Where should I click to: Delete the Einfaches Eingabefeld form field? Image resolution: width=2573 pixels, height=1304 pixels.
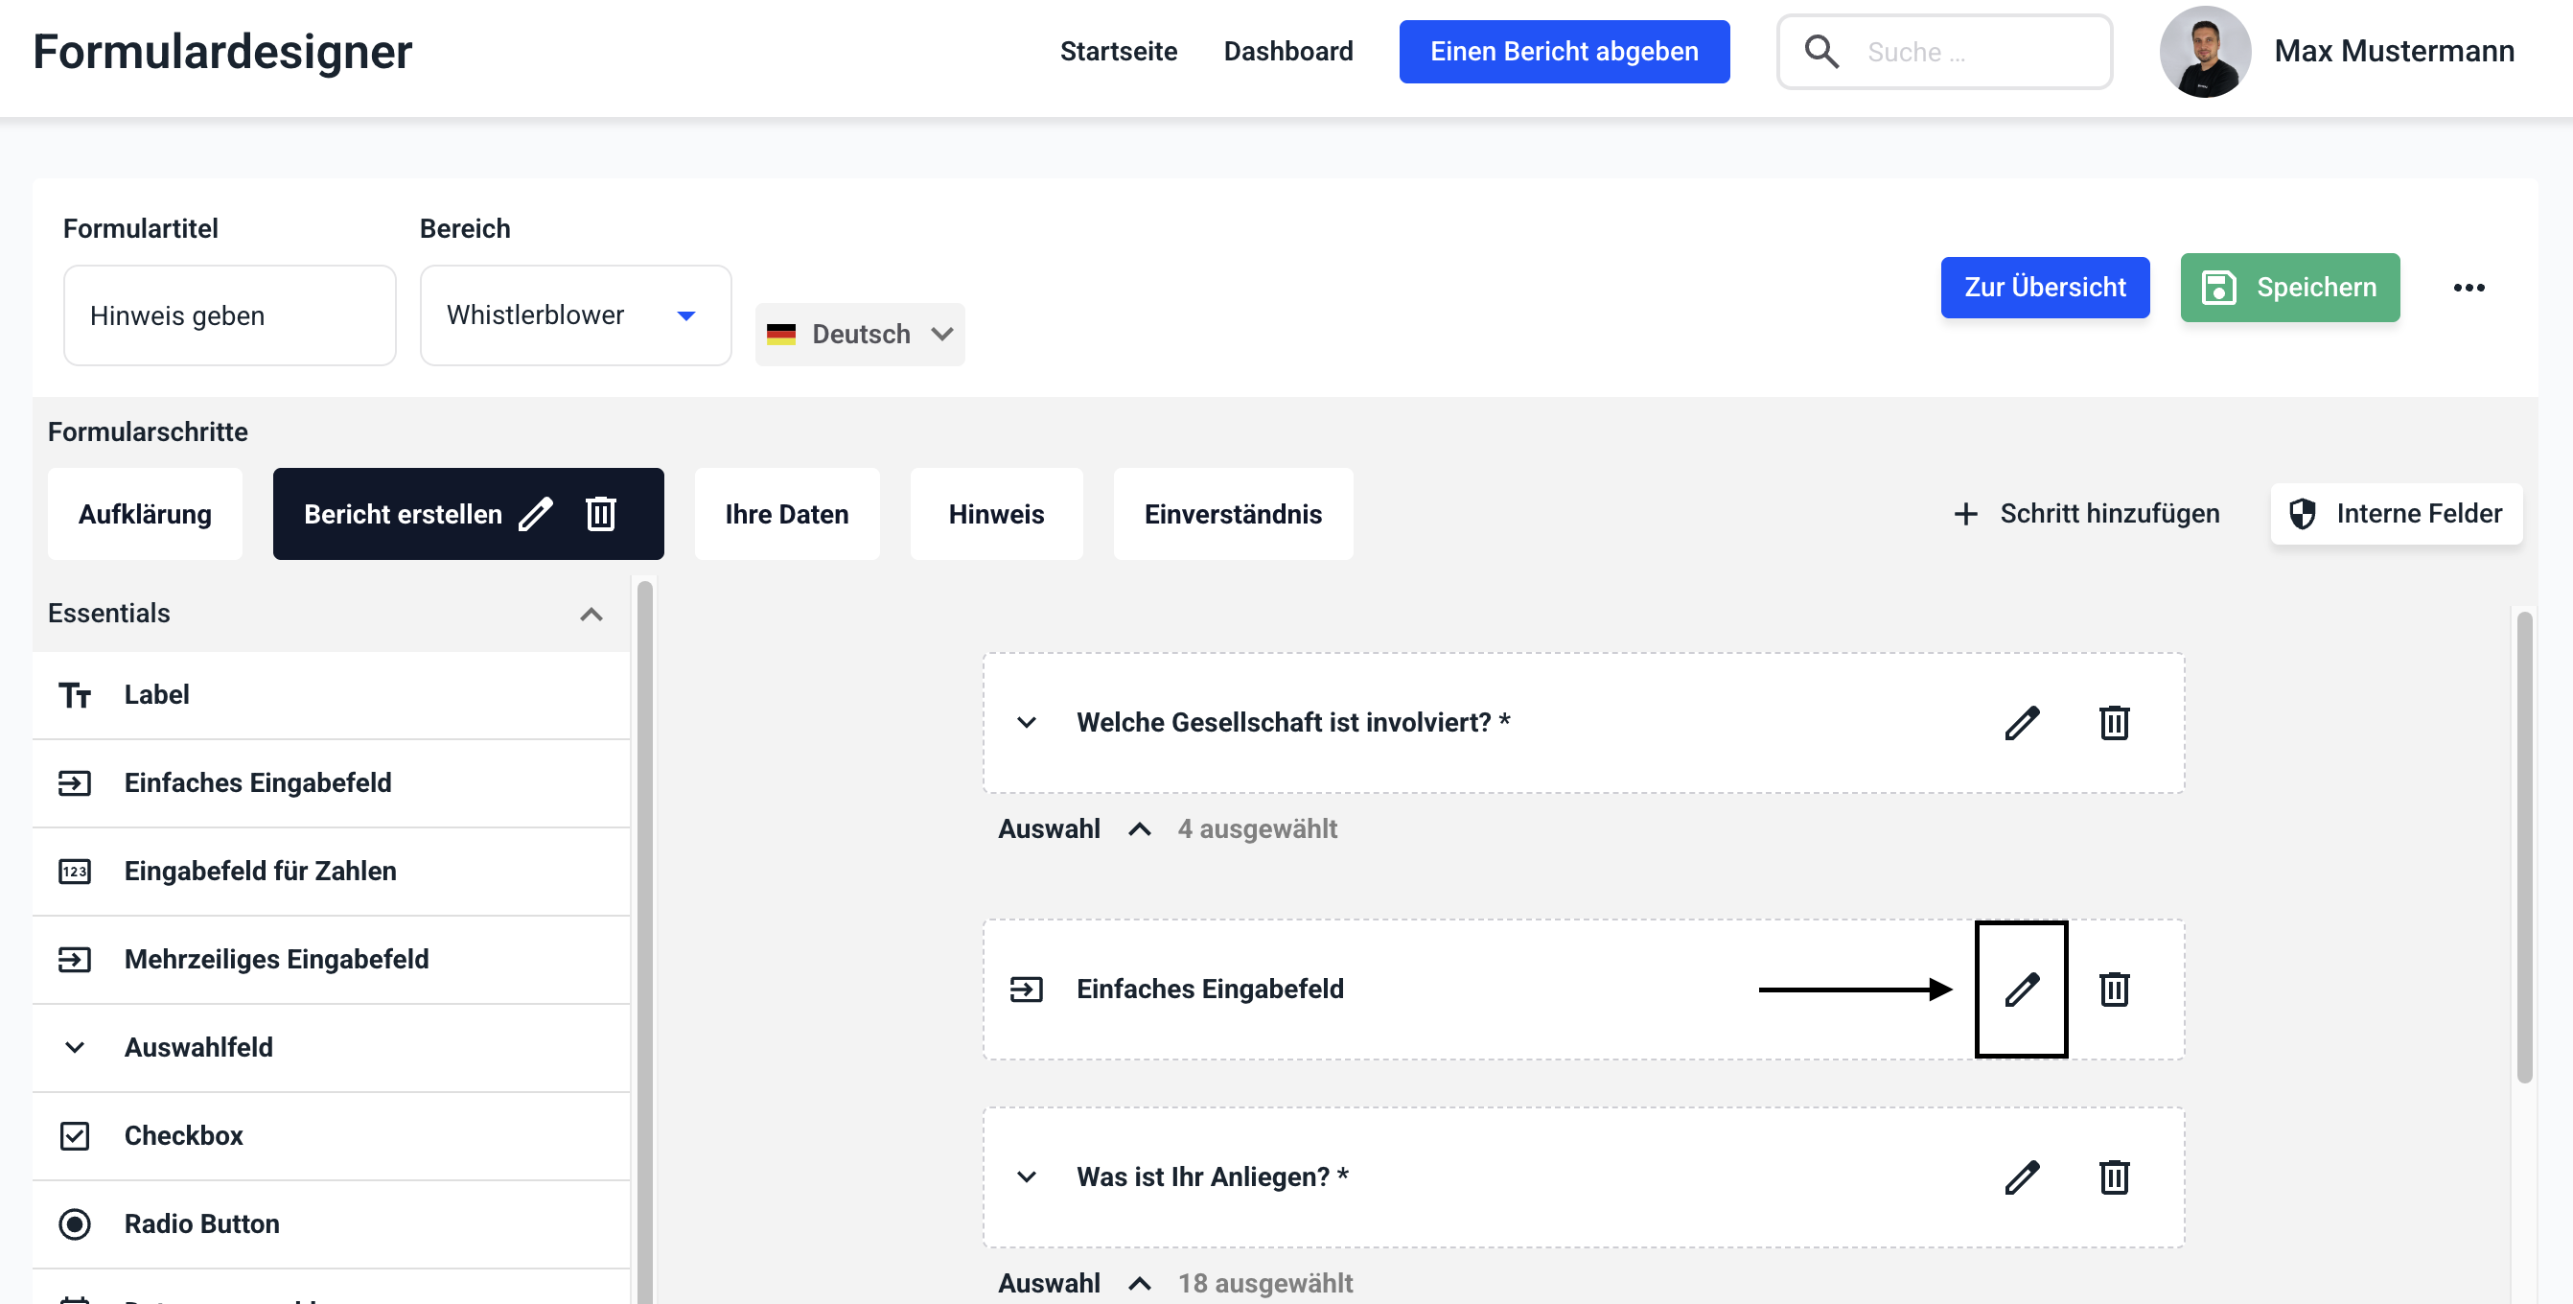2114,990
